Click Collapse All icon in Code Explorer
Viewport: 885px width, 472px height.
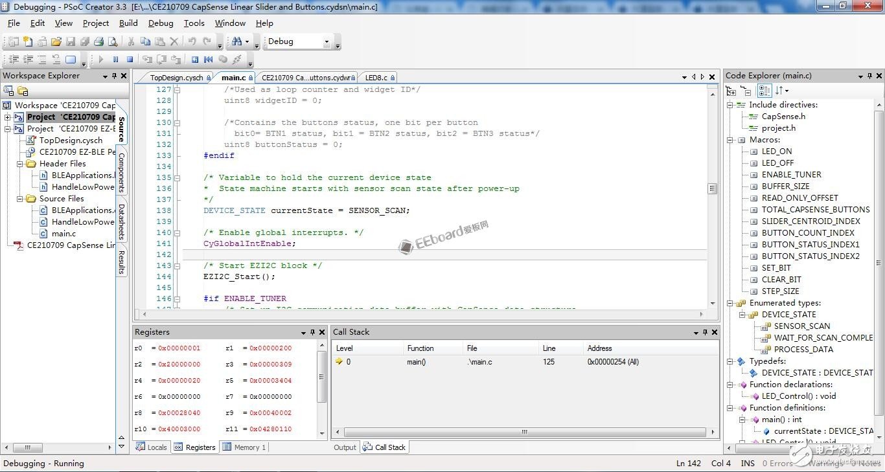[x=746, y=91]
